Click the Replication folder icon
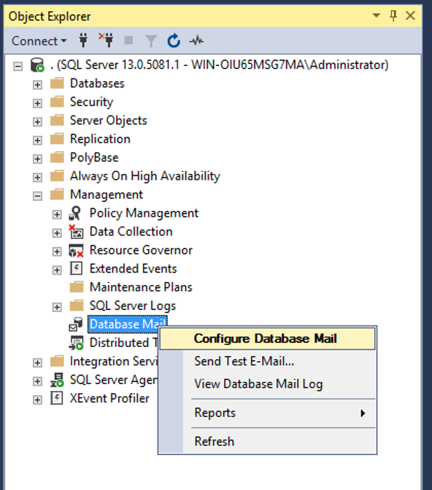Image resolution: width=432 pixels, height=490 pixels. pos(57,139)
